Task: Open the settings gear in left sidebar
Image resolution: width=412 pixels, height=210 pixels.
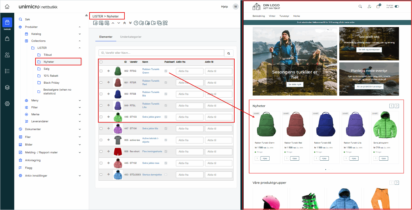Action: coord(7,104)
